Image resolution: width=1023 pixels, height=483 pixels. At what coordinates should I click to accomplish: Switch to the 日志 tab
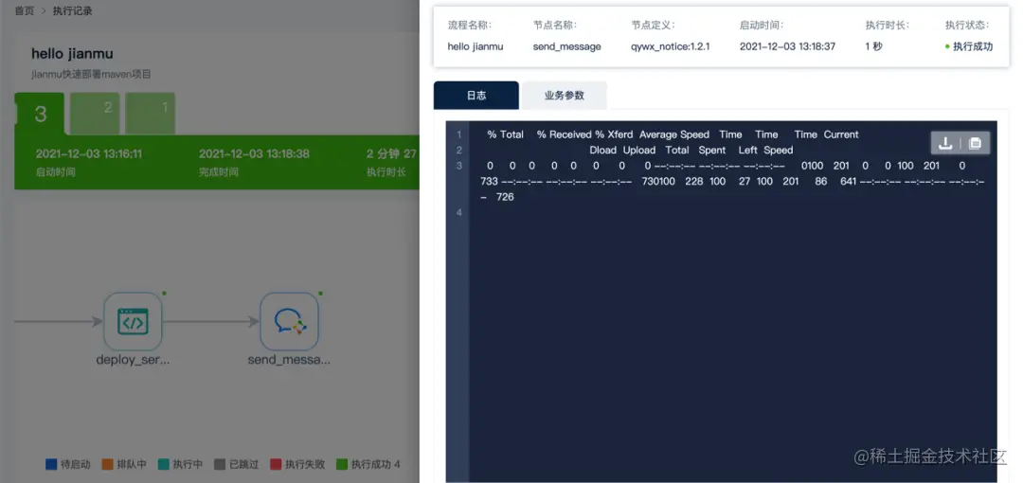[476, 96]
